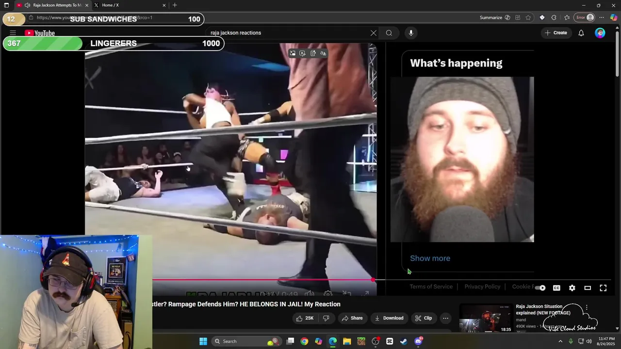The image size is (621, 349).
Task: Open split screen icon in address bar
Action: [518, 17]
